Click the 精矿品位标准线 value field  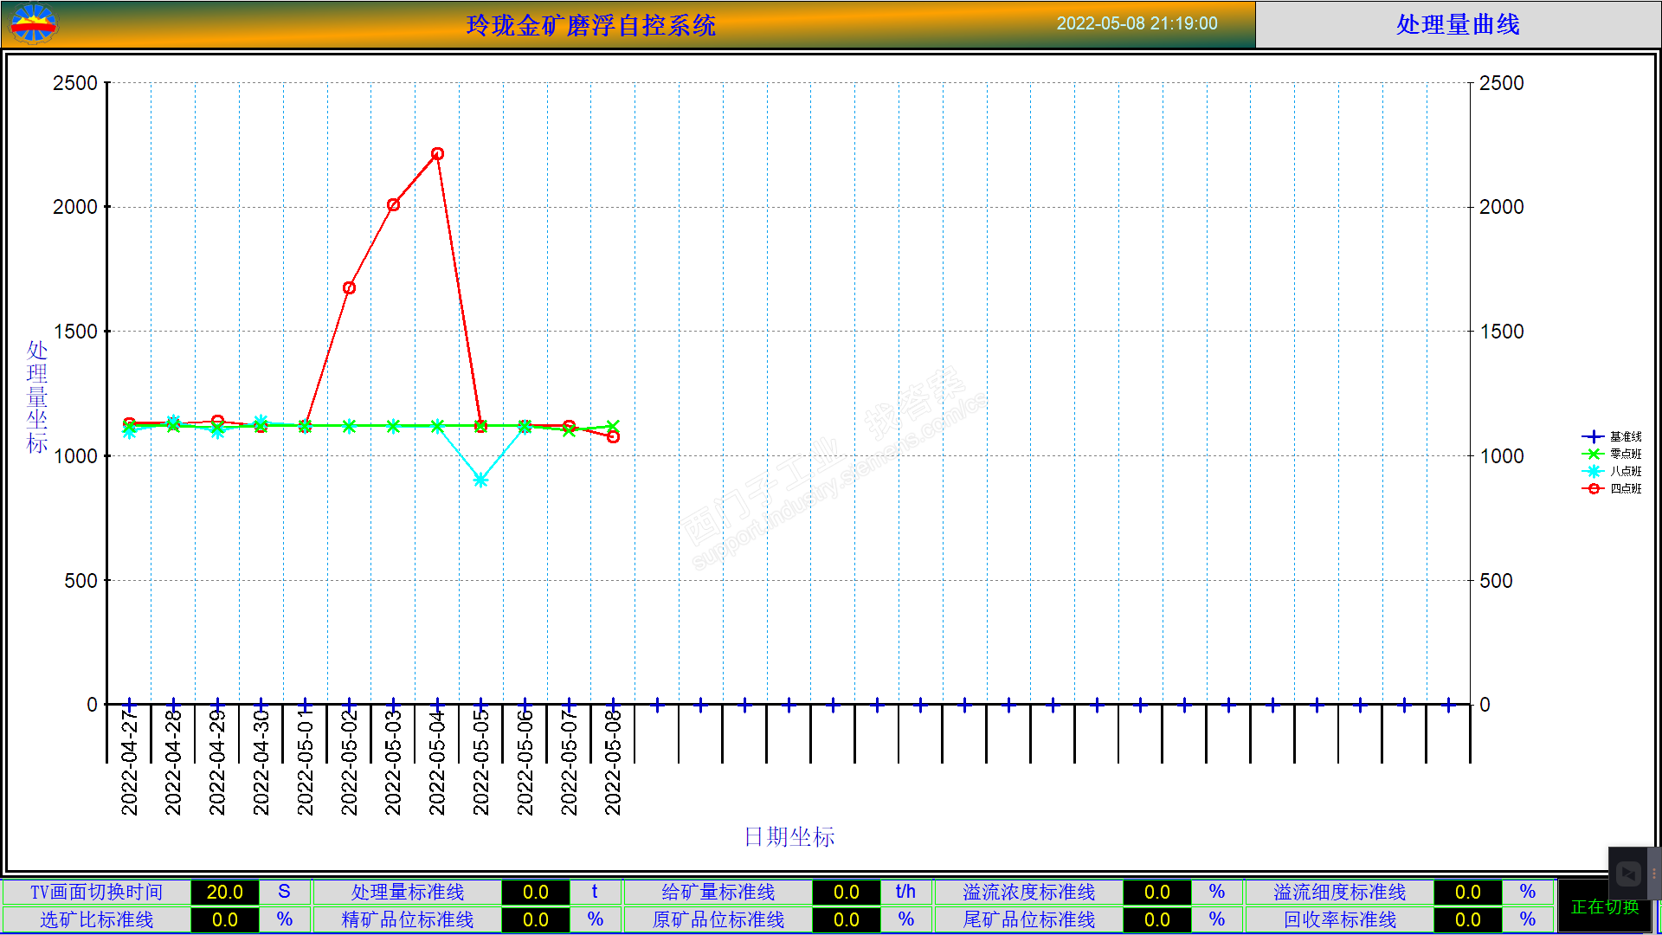coord(535,919)
